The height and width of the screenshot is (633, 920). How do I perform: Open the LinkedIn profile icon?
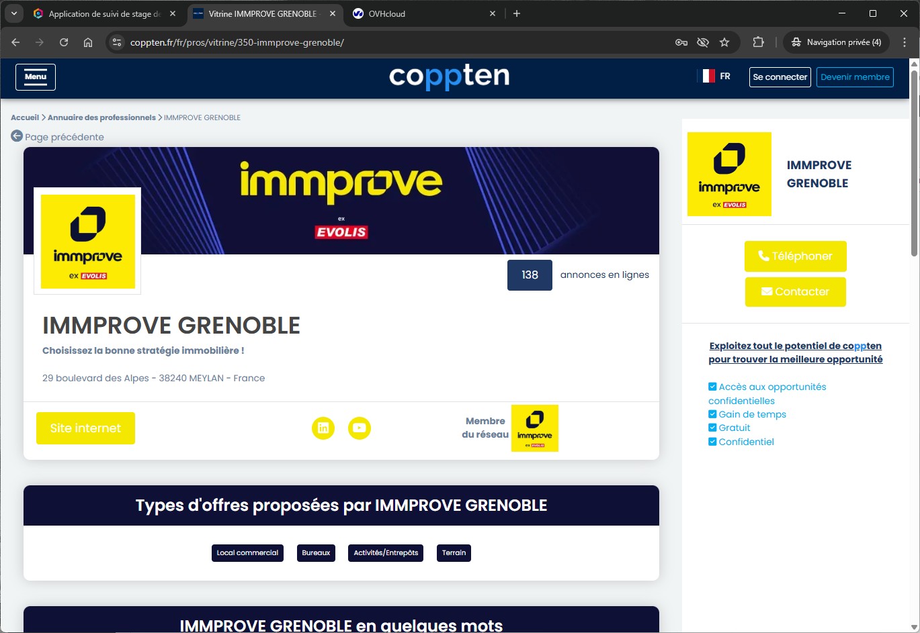323,428
